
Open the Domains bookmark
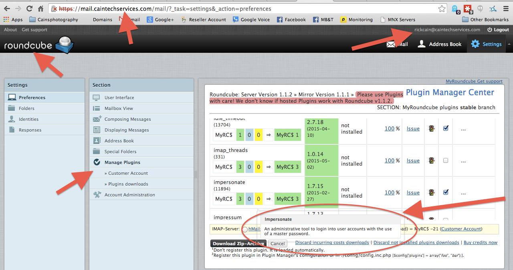point(102,20)
